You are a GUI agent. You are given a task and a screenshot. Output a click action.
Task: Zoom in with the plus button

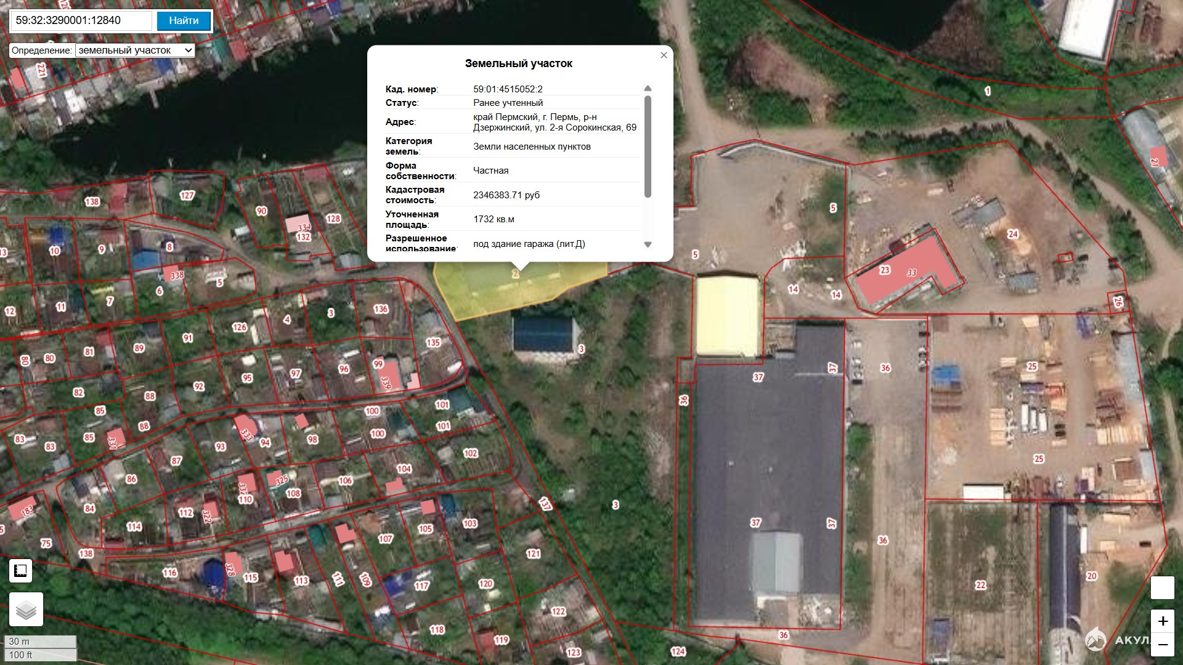pyautogui.click(x=1162, y=621)
